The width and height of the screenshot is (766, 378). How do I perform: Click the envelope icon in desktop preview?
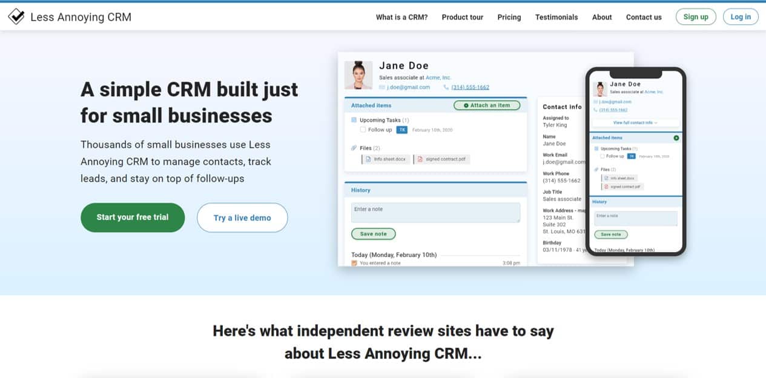[382, 87]
